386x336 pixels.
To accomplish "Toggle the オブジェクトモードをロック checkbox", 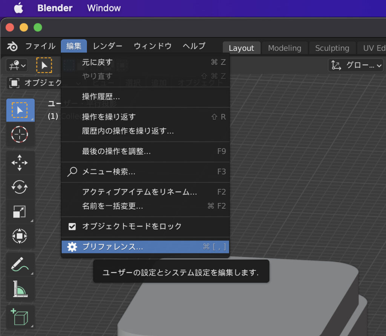I will [72, 227].
